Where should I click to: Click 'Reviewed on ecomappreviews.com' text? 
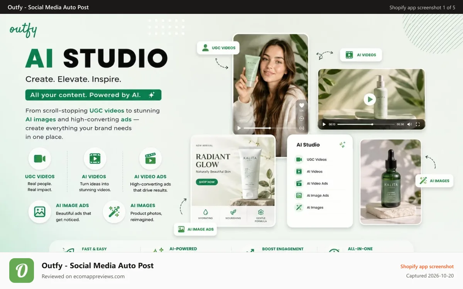[x=83, y=276]
